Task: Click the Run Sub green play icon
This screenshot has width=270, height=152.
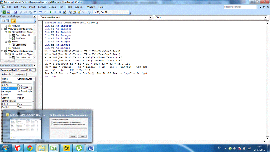Action: 51,12
